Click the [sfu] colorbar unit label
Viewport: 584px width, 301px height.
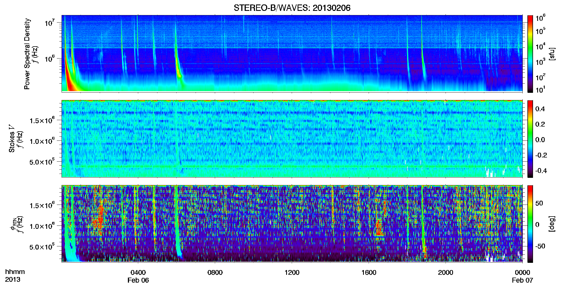[552, 54]
